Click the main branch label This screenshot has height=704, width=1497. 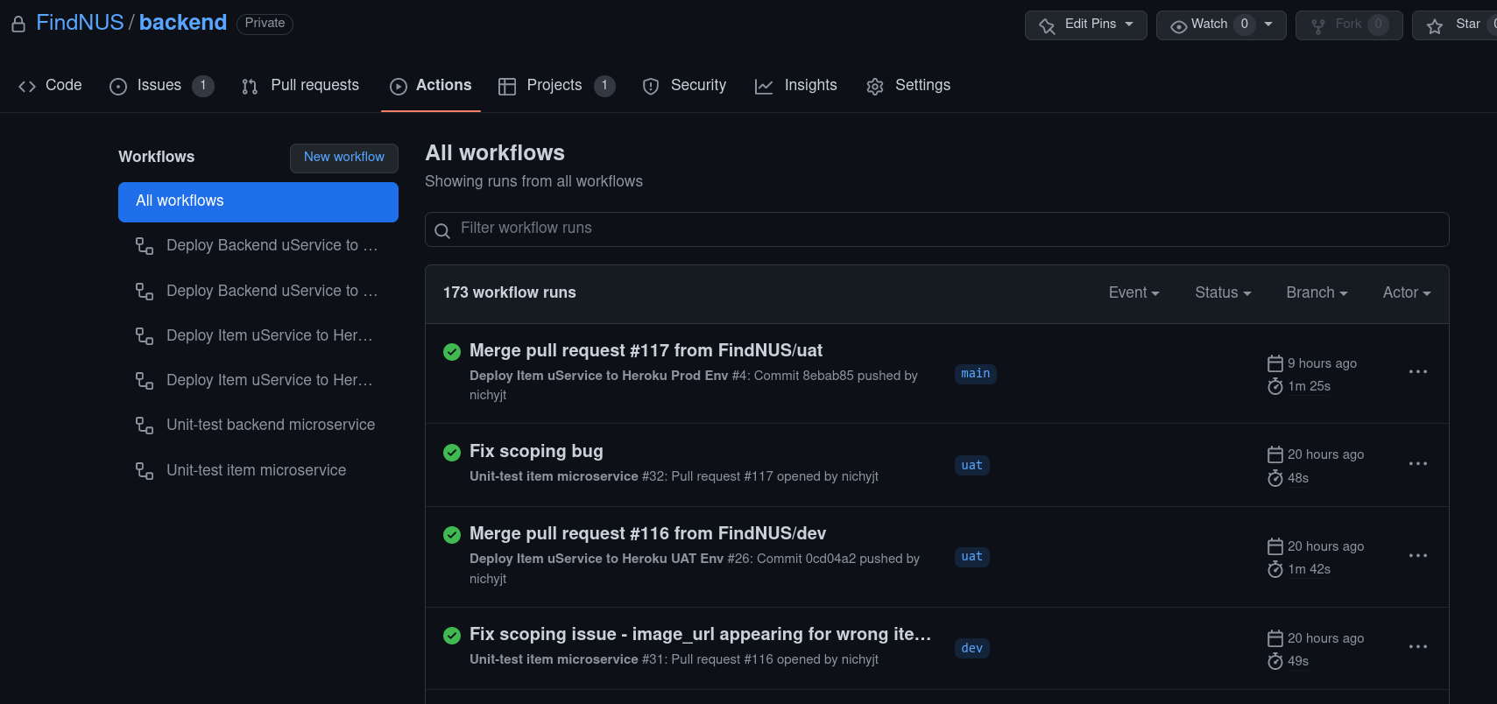coord(976,374)
